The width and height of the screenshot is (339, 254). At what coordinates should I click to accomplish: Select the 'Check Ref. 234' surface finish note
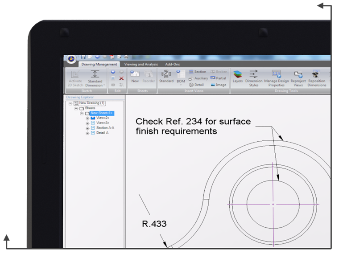pyautogui.click(x=193, y=127)
